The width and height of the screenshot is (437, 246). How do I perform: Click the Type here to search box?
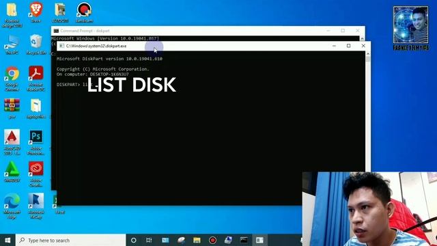tap(71, 240)
